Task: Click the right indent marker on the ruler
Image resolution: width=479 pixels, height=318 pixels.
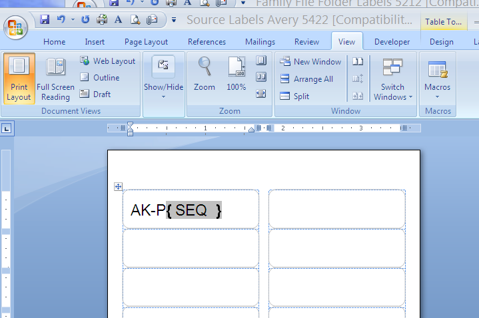Action: [251, 130]
